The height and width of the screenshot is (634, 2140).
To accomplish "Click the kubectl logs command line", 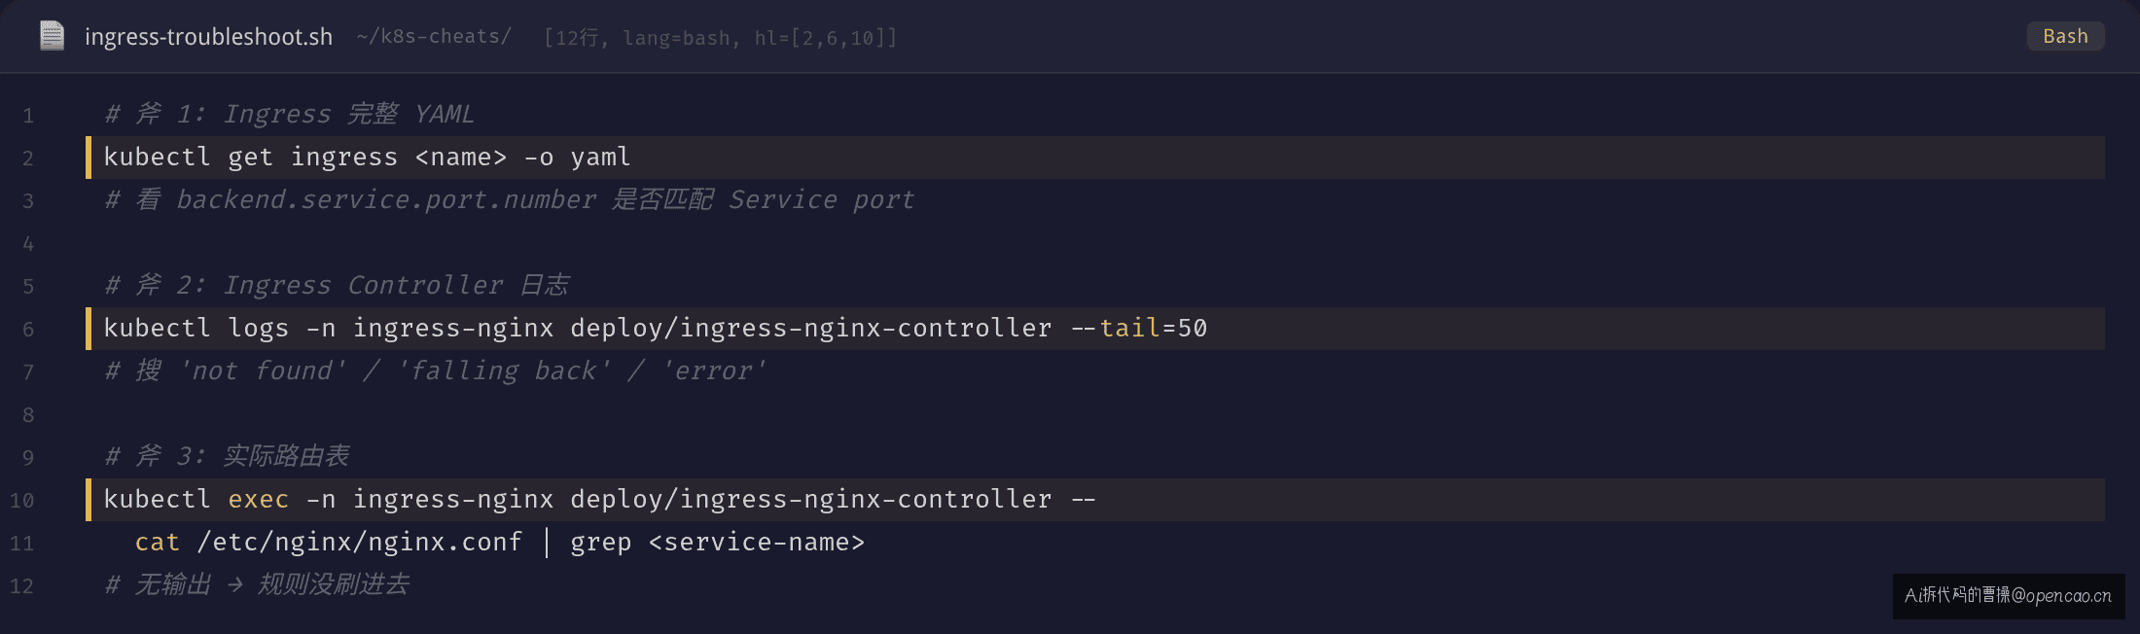I will click(x=1095, y=329).
